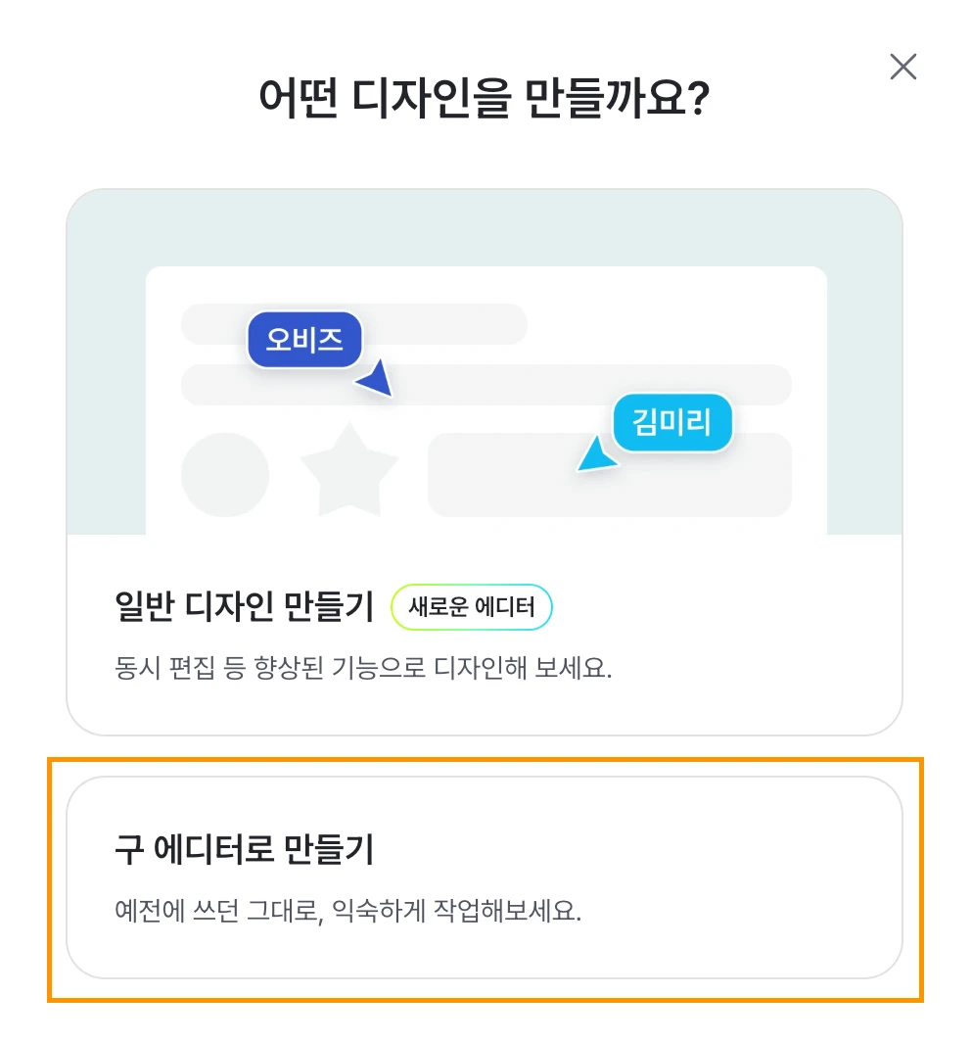This screenshot has width=971, height=1042.
Task: Select the 구 에디터로 만들기 title
Action: point(245,850)
